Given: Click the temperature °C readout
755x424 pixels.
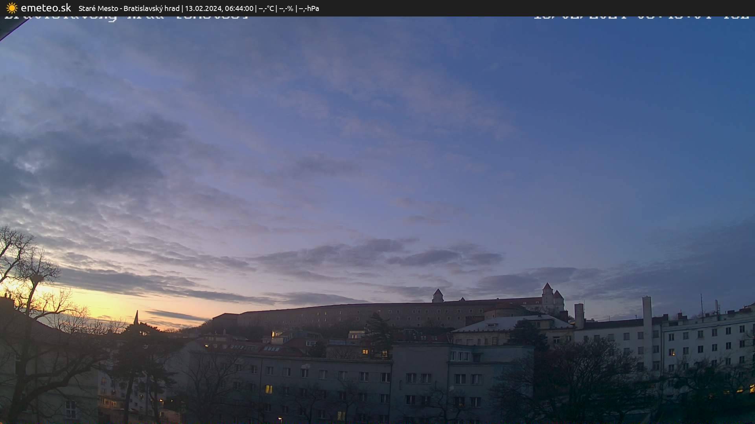Looking at the screenshot, I should tap(266, 8).
